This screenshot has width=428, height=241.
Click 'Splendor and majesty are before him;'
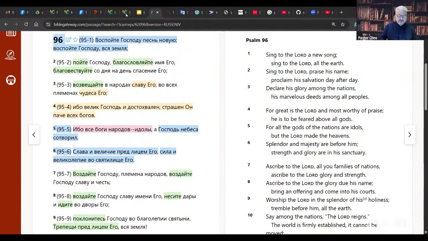312,144
